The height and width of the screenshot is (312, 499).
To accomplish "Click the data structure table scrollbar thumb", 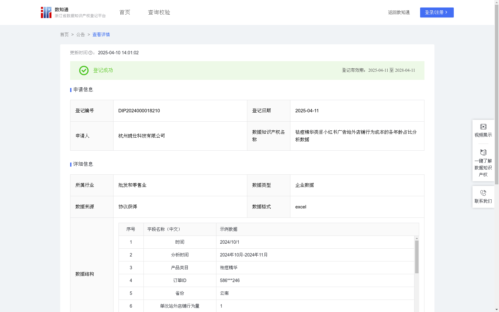I will (417, 257).
